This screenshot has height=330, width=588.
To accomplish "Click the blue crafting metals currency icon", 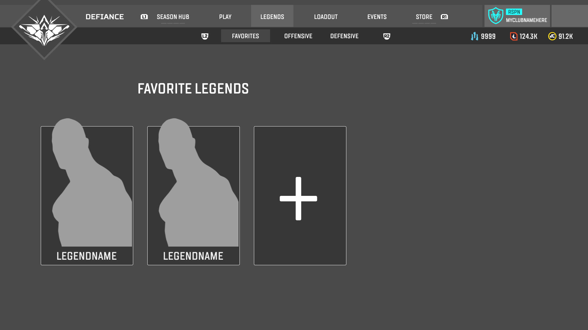I will pos(474,36).
